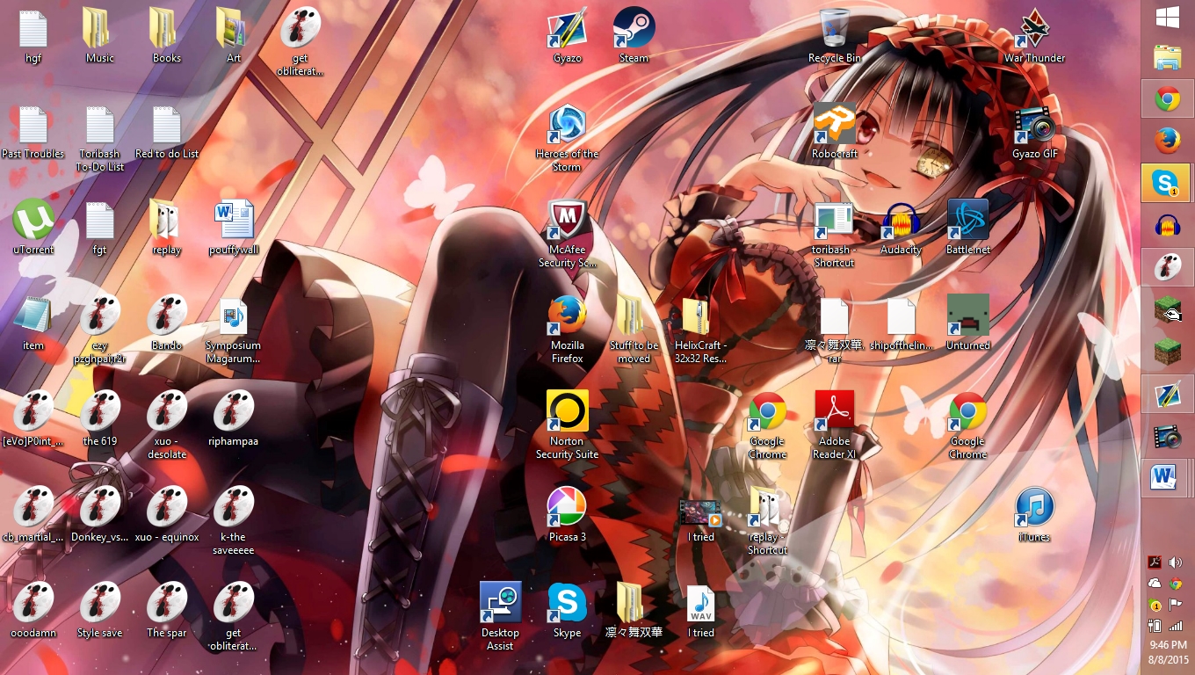Launch the Skype desktop shortcut

click(568, 611)
